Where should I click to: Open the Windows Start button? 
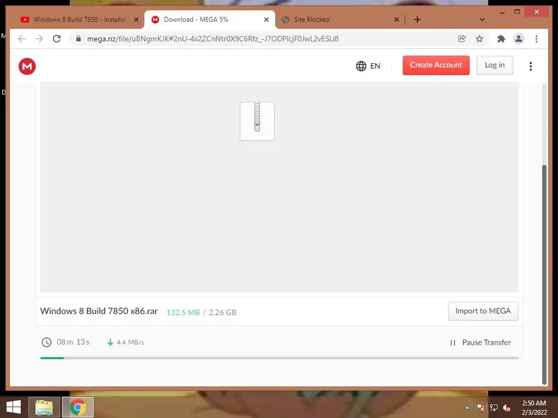[14, 407]
